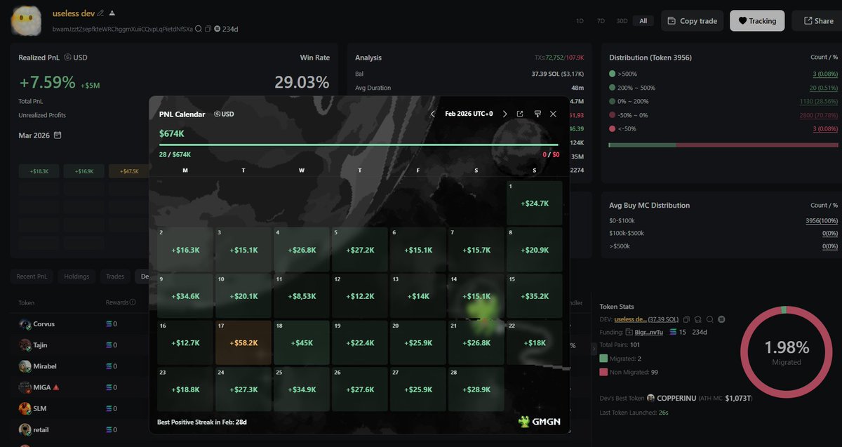Open the COPPERINU best token
The width and height of the screenshot is (842, 447).
pos(676,398)
